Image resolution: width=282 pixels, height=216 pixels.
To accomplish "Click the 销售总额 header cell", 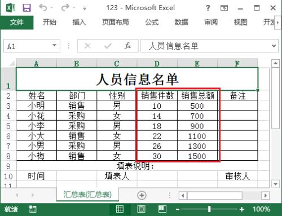I will point(197,96).
